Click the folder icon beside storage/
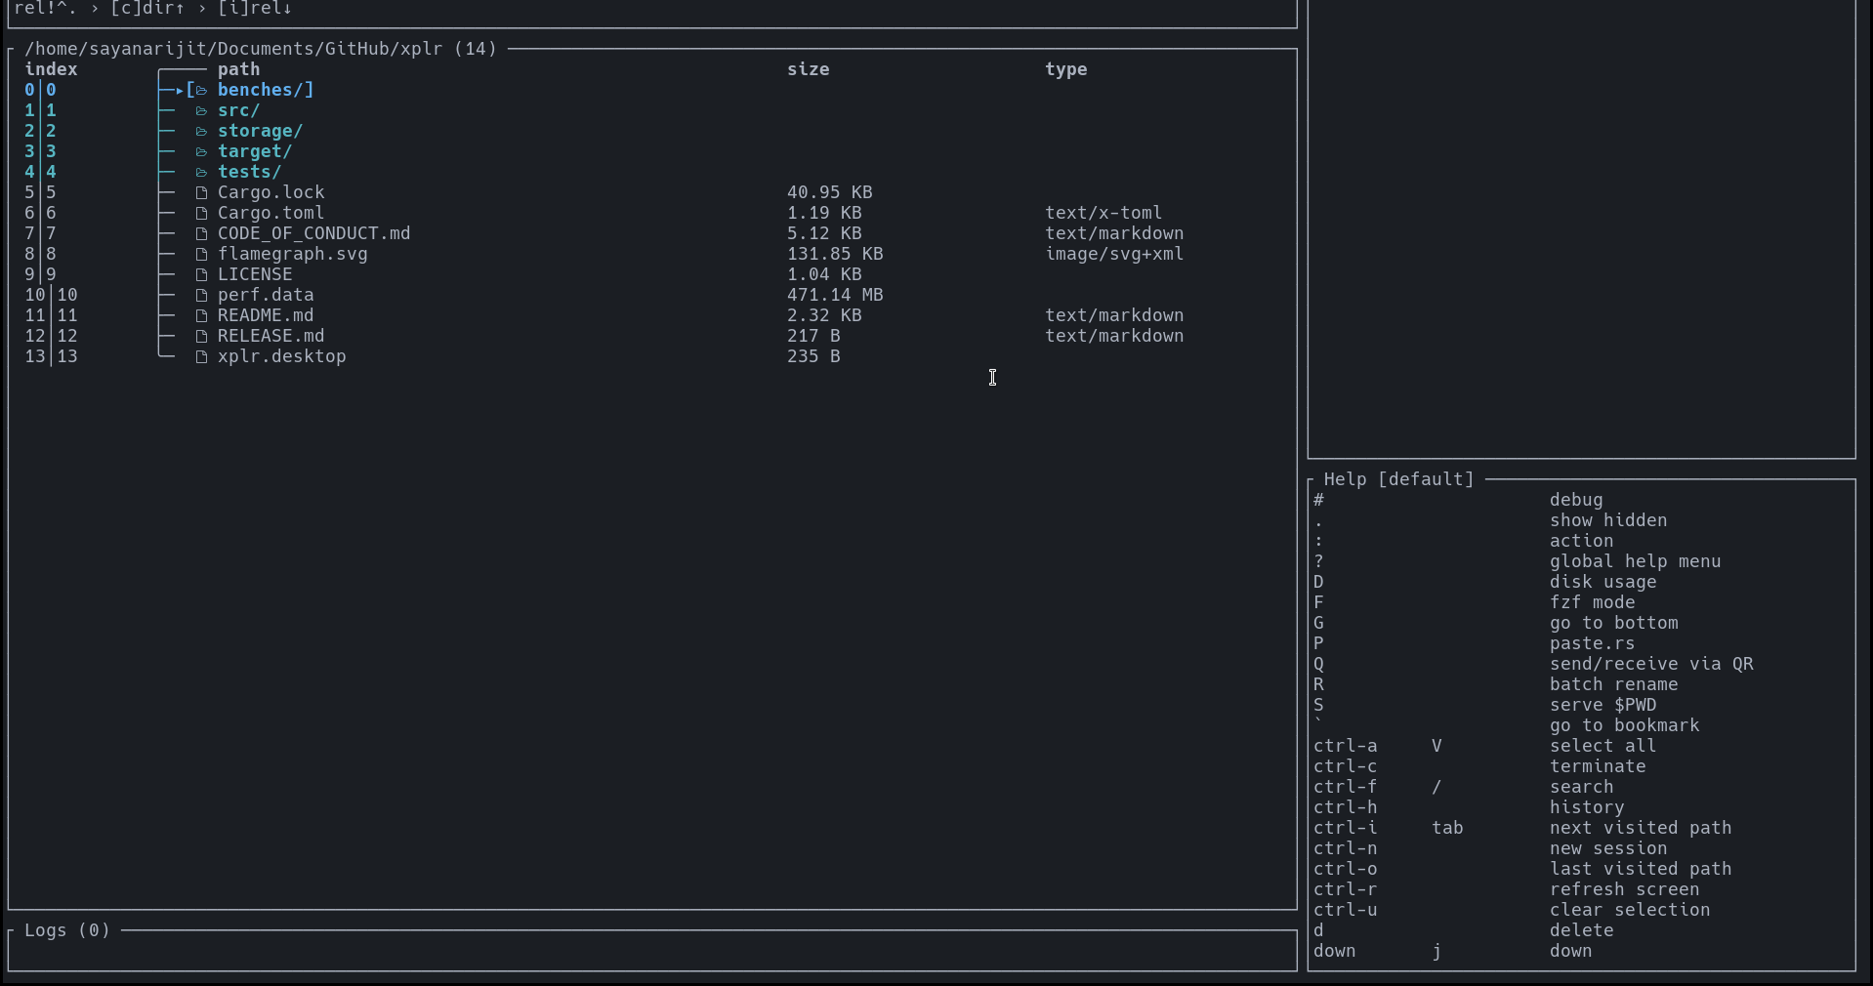Image resolution: width=1873 pixels, height=986 pixels. 201,131
